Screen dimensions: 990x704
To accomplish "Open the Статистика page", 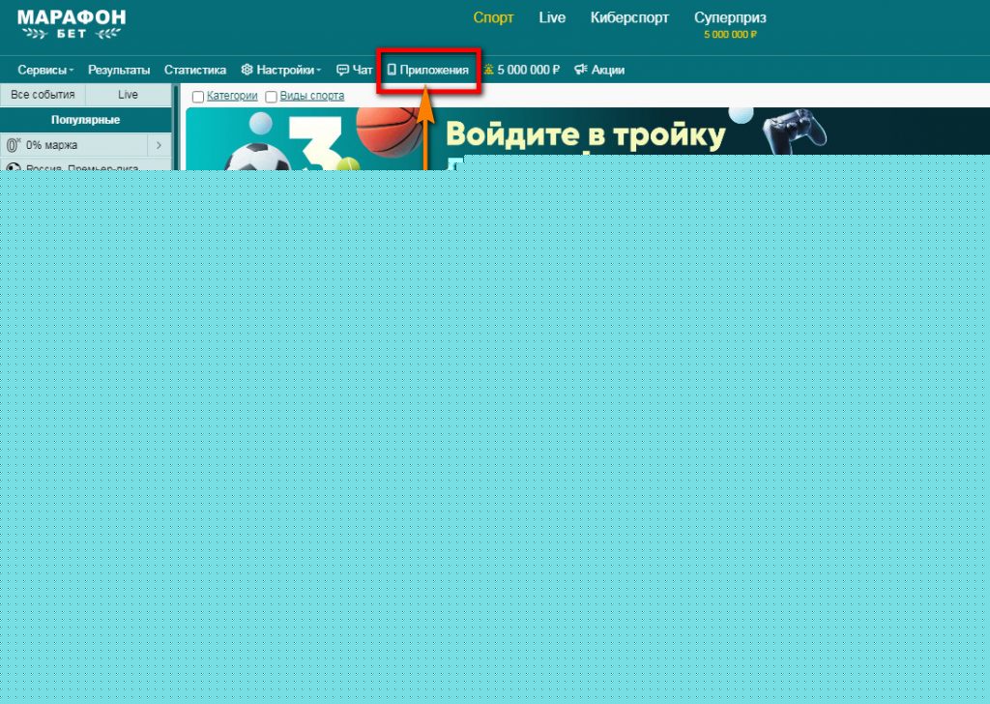I will (195, 70).
